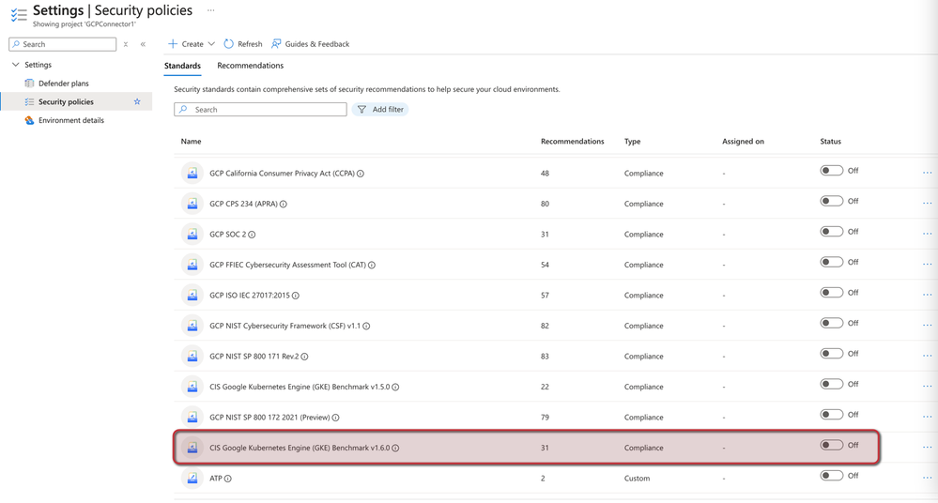Click the ATP custom standard icon
Viewport: 938px width, 503px height.
192,478
